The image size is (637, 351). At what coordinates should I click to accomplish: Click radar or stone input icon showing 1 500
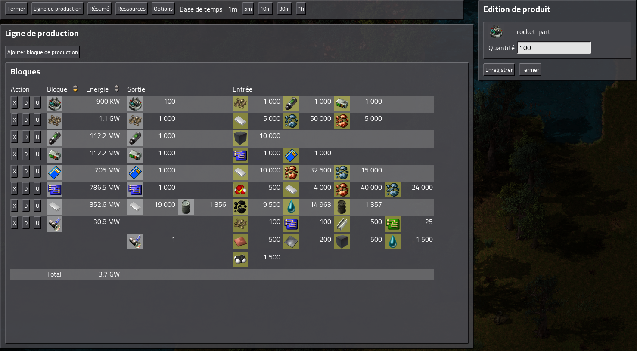tap(240, 259)
